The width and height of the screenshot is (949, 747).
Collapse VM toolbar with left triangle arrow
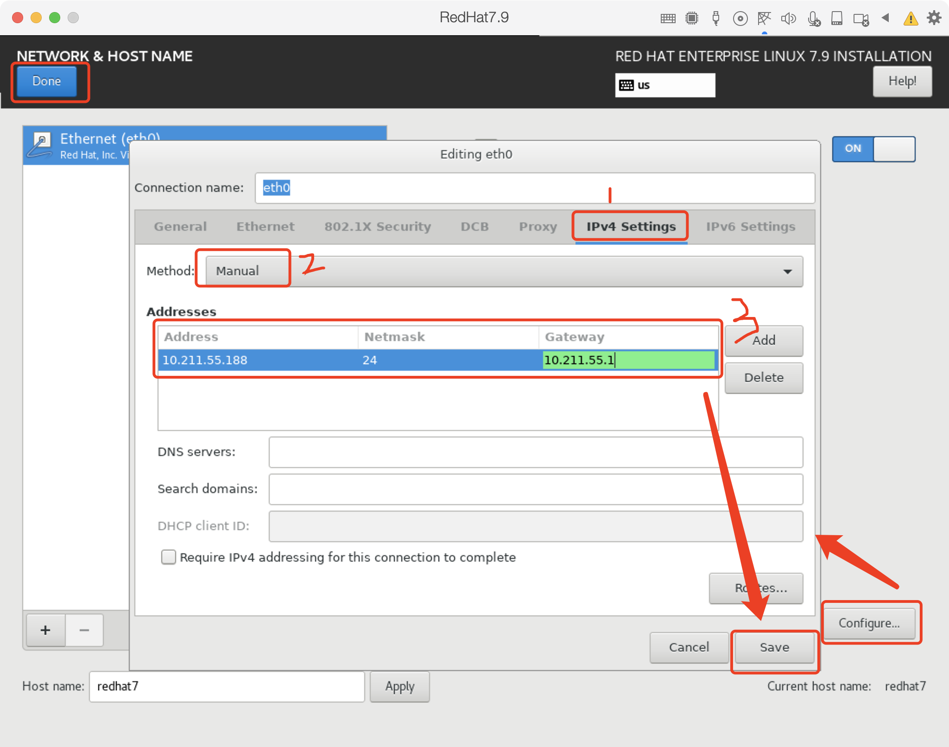pos(886,18)
